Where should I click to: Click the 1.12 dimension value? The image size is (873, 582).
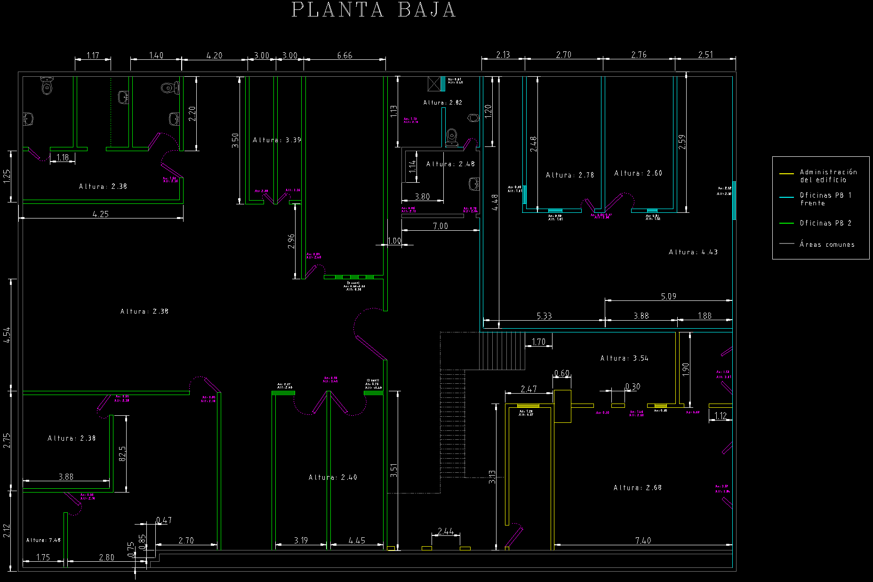coord(721,415)
